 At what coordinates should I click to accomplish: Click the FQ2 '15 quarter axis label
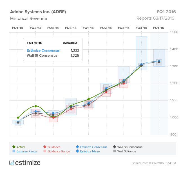[106, 28]
